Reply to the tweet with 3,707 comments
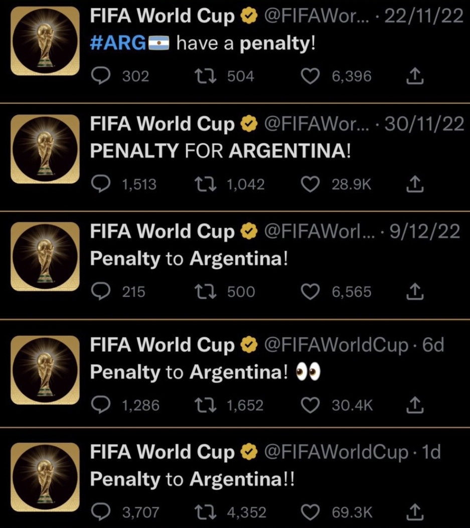This screenshot has height=528, width=470. 101,512
